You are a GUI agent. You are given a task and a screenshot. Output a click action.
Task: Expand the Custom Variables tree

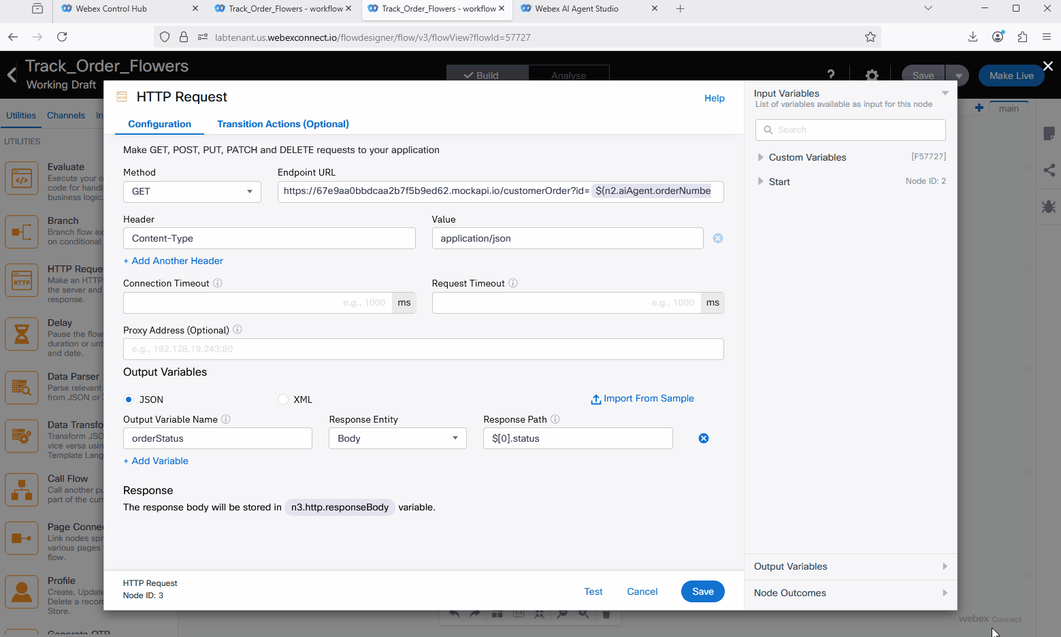760,157
